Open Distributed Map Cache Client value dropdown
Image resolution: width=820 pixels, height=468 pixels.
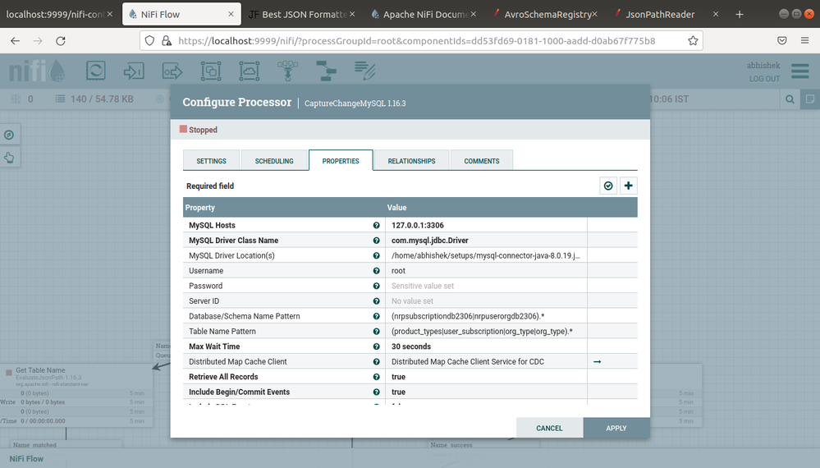pyautogui.click(x=487, y=362)
